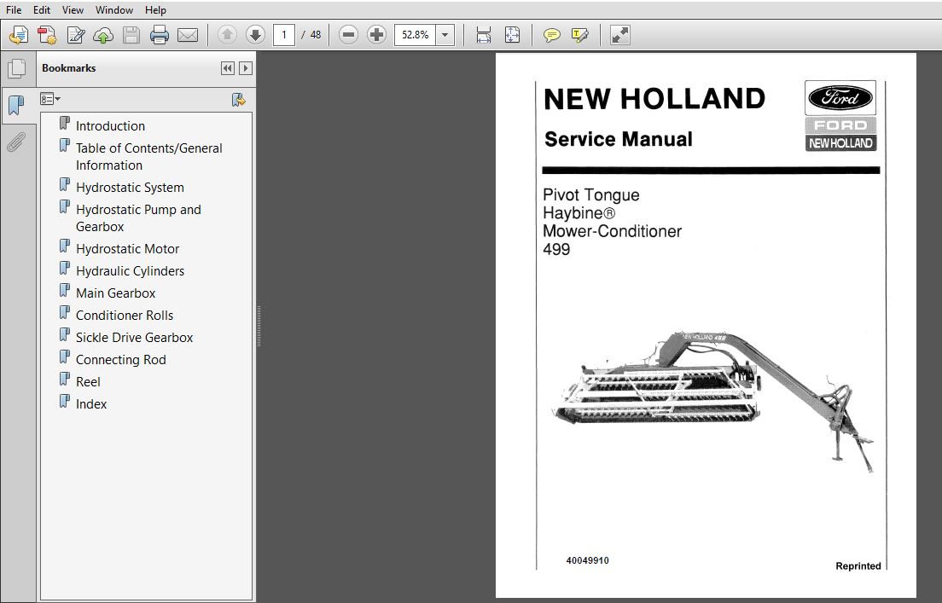Click the fit width scrolling icon
Image resolution: width=942 pixels, height=603 pixels.
tap(484, 35)
